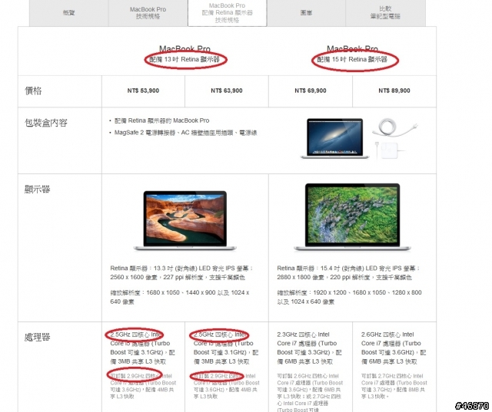Click the 2.5GHz processor text in the NT$ 63,900 column

[226, 348]
